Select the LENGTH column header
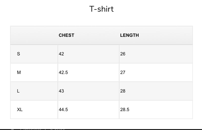The image size is (202, 130). point(129,35)
